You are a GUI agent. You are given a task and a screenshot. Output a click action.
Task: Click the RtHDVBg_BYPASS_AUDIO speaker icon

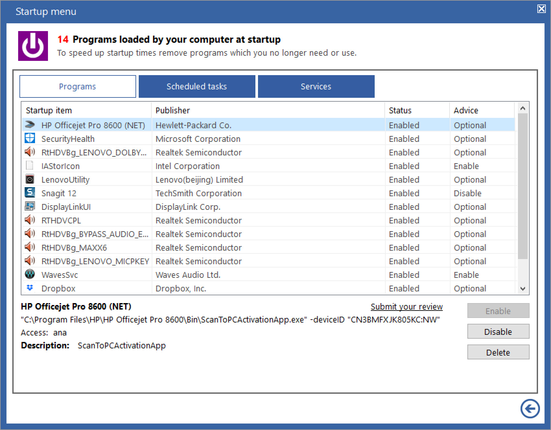point(30,233)
